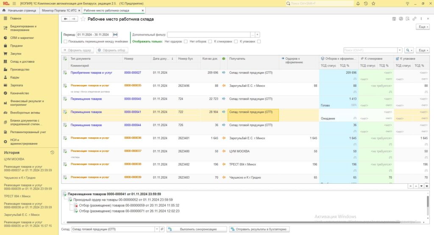Click the 'Выполнить синхронизацию' button

197,229
